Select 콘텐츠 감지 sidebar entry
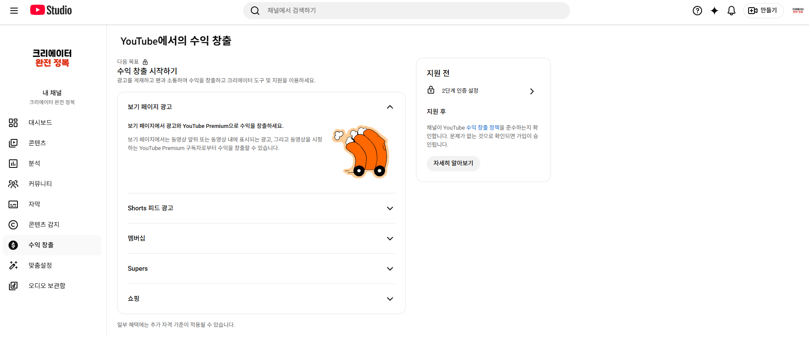Image resolution: width=809 pixels, height=337 pixels. tap(52, 225)
